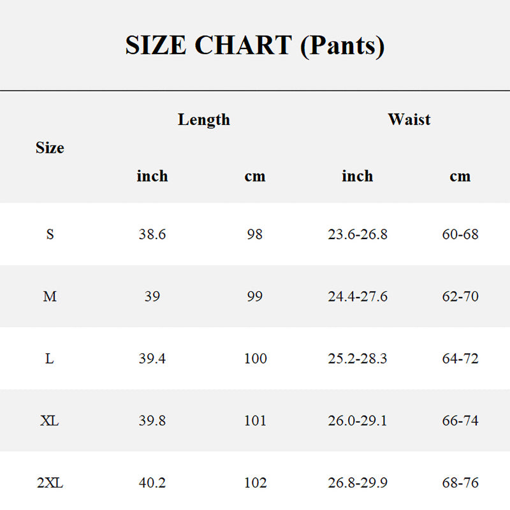
Task: Select waist range 66-74 cm
Action: tap(460, 421)
